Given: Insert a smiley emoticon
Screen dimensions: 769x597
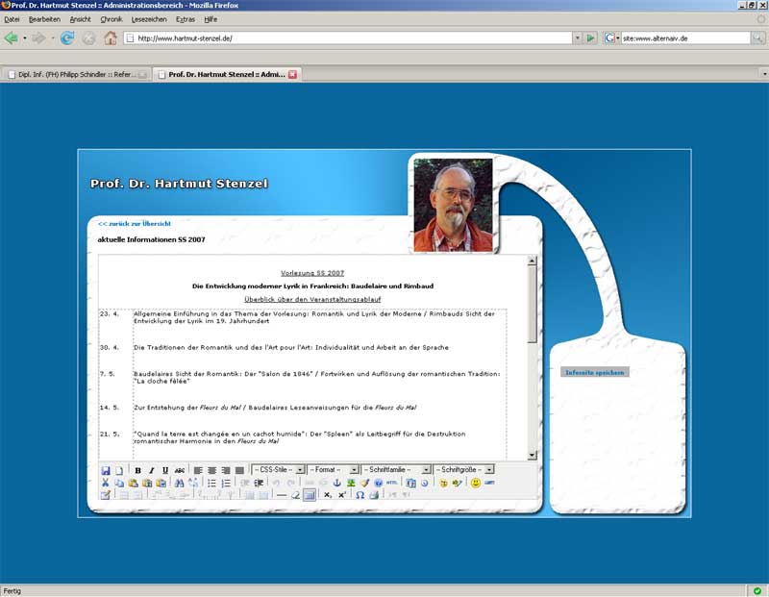Looking at the screenshot, I should pos(475,483).
